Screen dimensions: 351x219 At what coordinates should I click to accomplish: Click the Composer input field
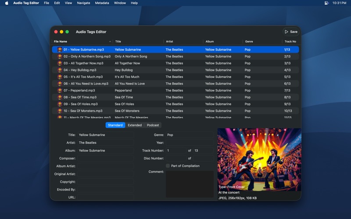point(105,158)
